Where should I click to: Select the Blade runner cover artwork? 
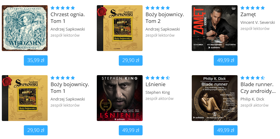pos(215,98)
